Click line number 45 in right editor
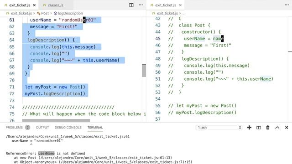The image size is (292, 164). tap(158, 39)
